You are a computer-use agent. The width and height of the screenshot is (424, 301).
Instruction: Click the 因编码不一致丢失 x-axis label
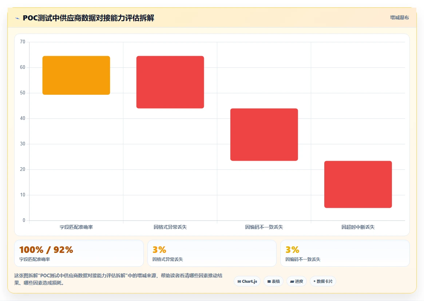[264, 227]
